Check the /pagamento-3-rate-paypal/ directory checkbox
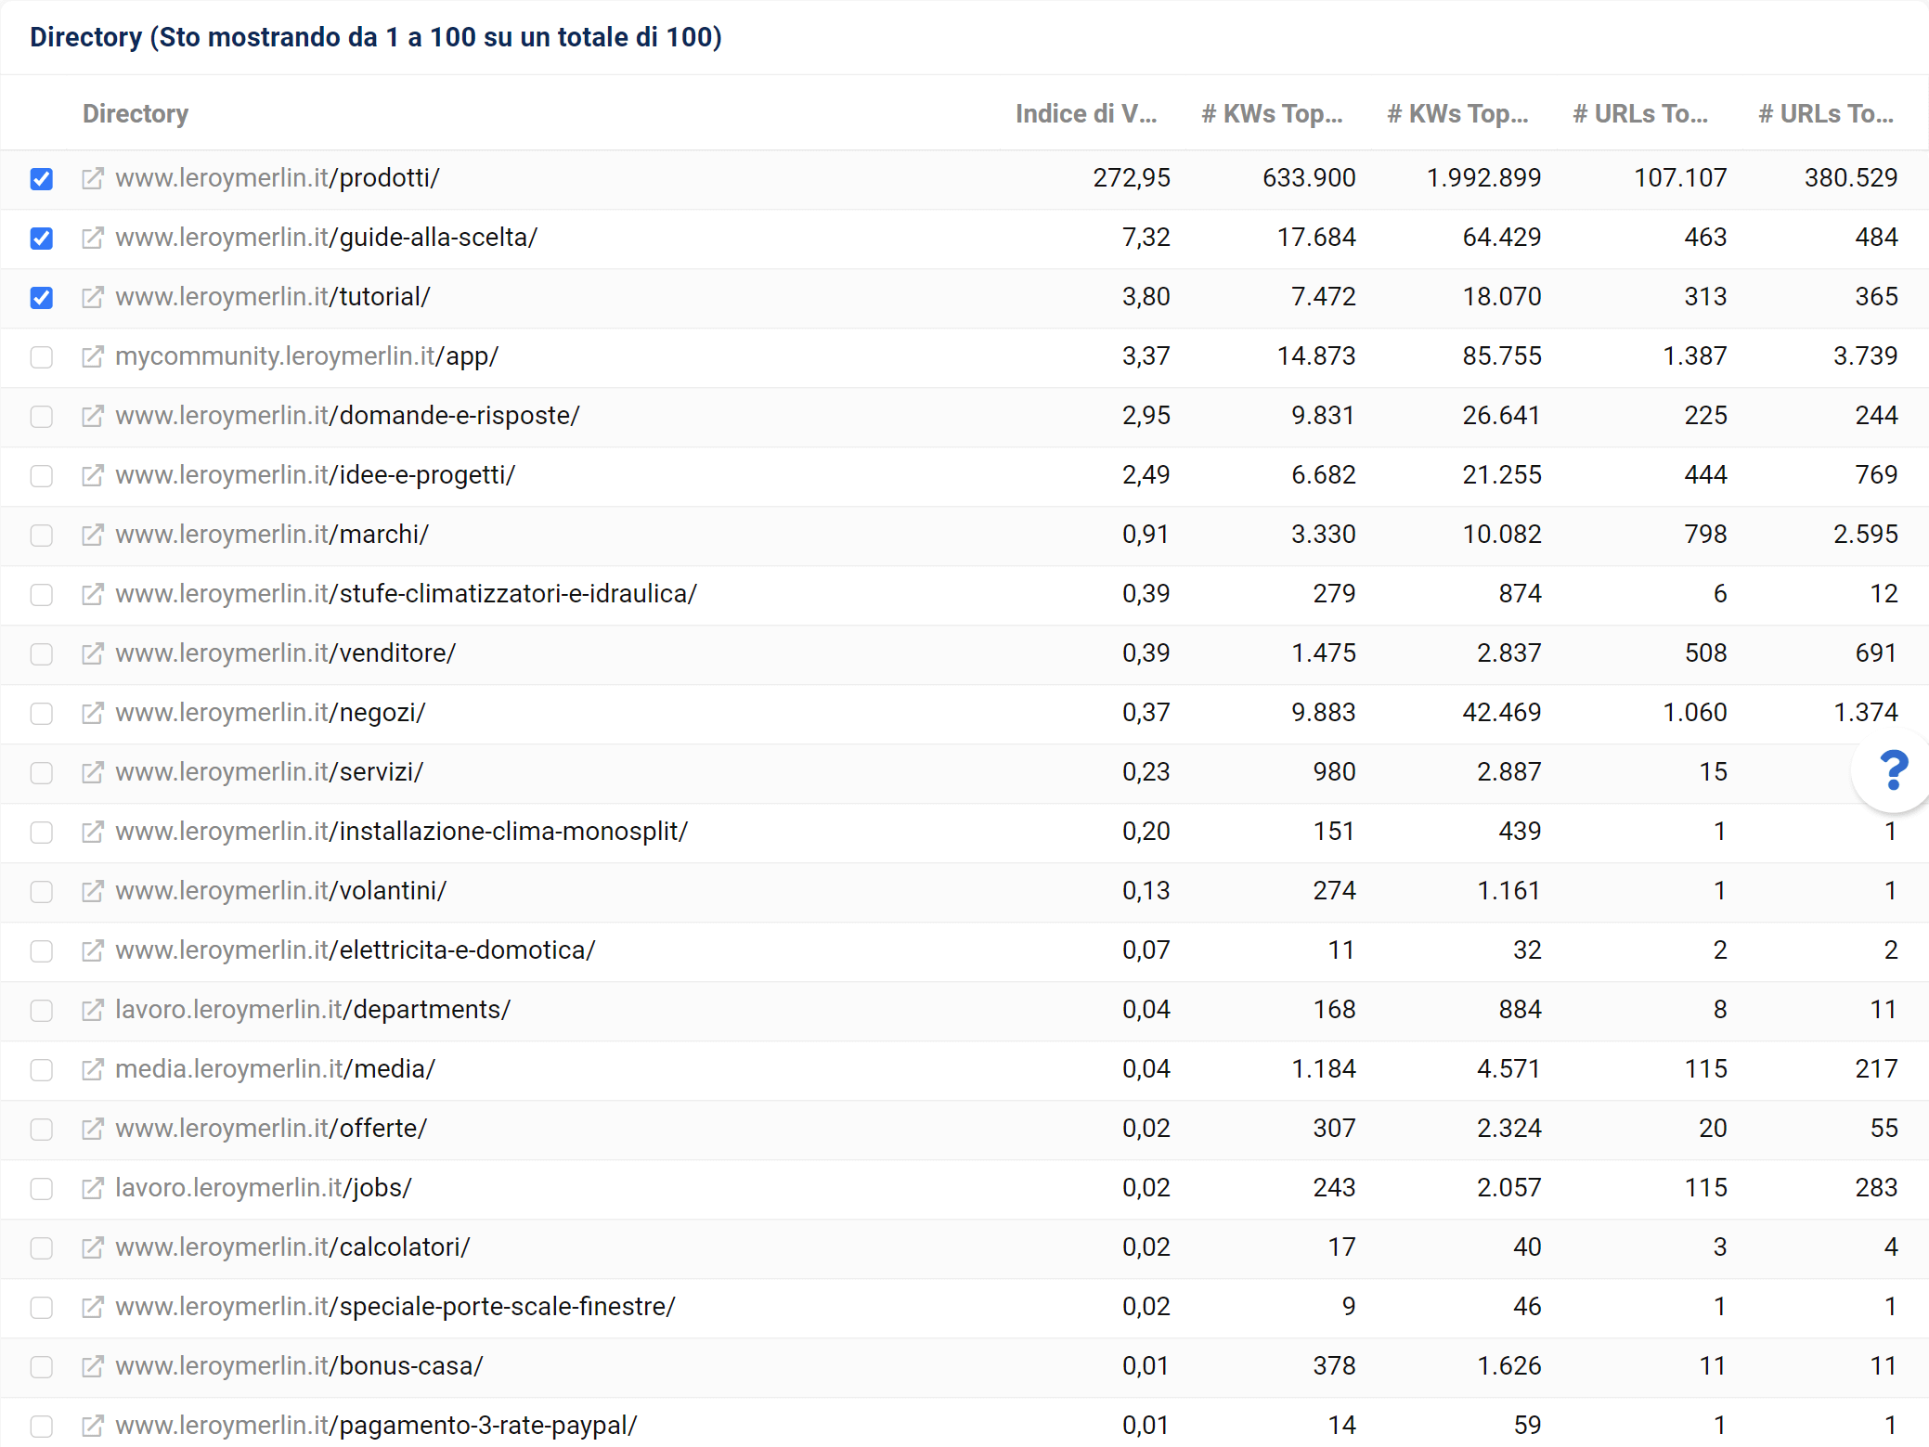This screenshot has height=1447, width=1929. 41,1427
